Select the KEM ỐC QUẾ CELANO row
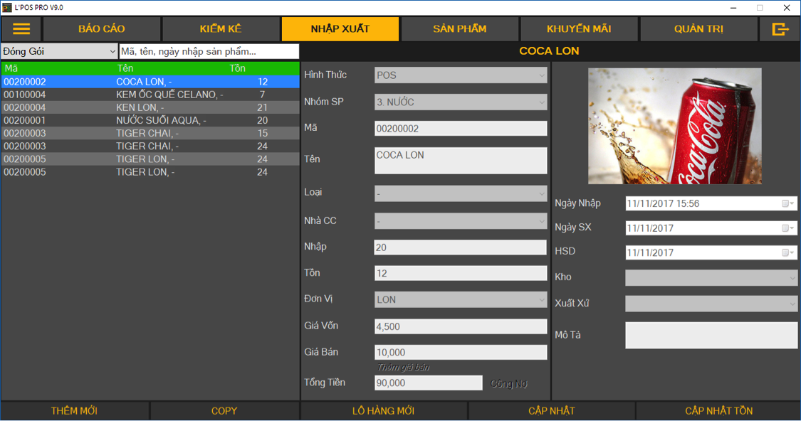Screen dimensions: 801x421 (x=150, y=95)
